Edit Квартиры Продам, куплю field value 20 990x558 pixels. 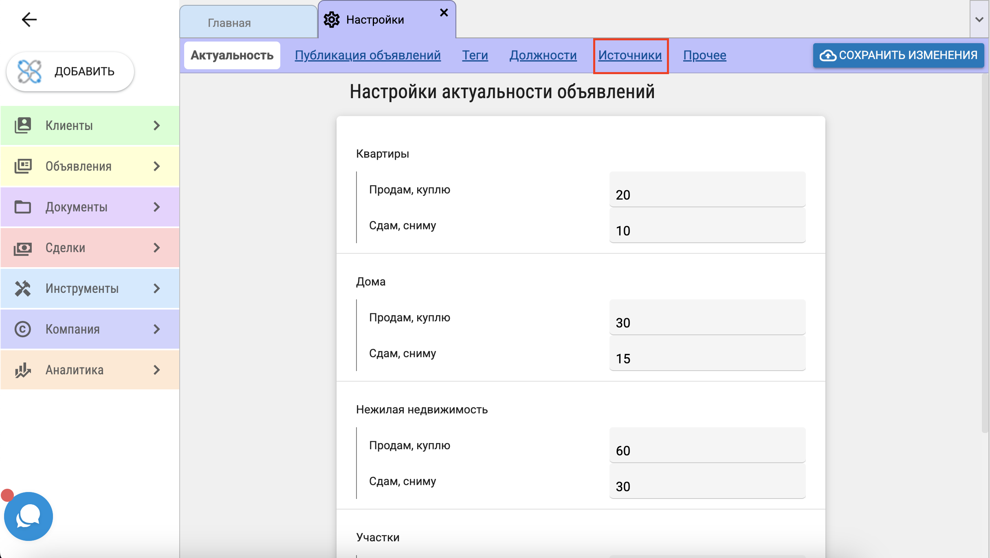tap(707, 189)
